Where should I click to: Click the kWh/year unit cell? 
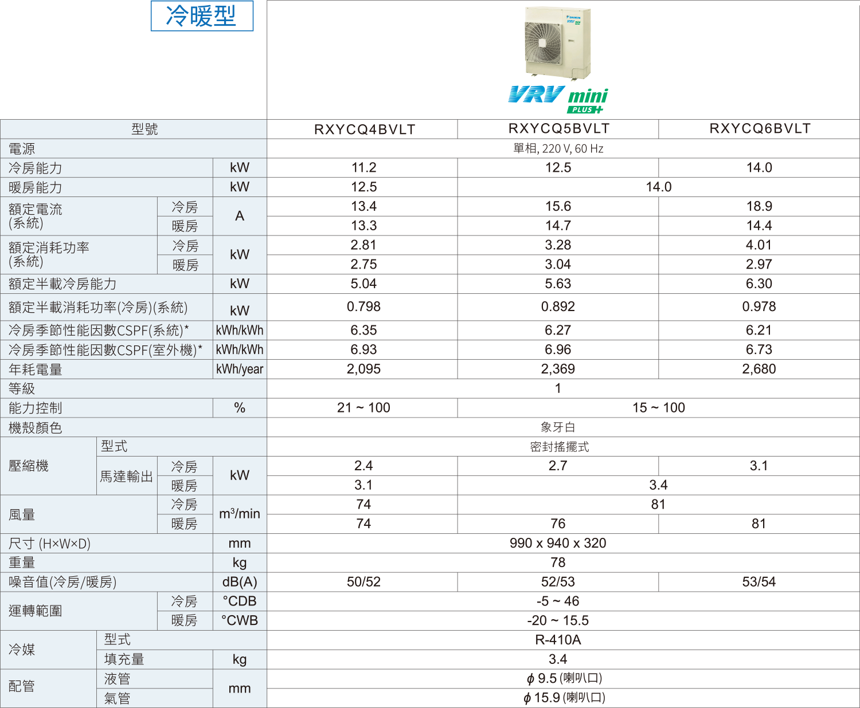coord(240,369)
